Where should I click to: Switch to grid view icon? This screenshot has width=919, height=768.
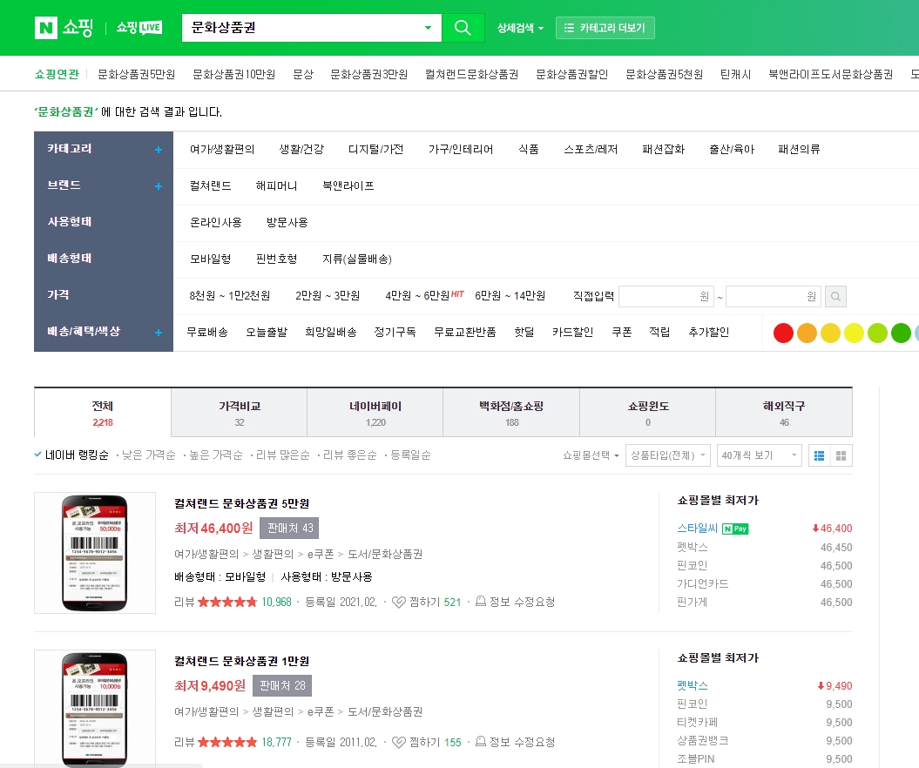pyautogui.click(x=841, y=455)
